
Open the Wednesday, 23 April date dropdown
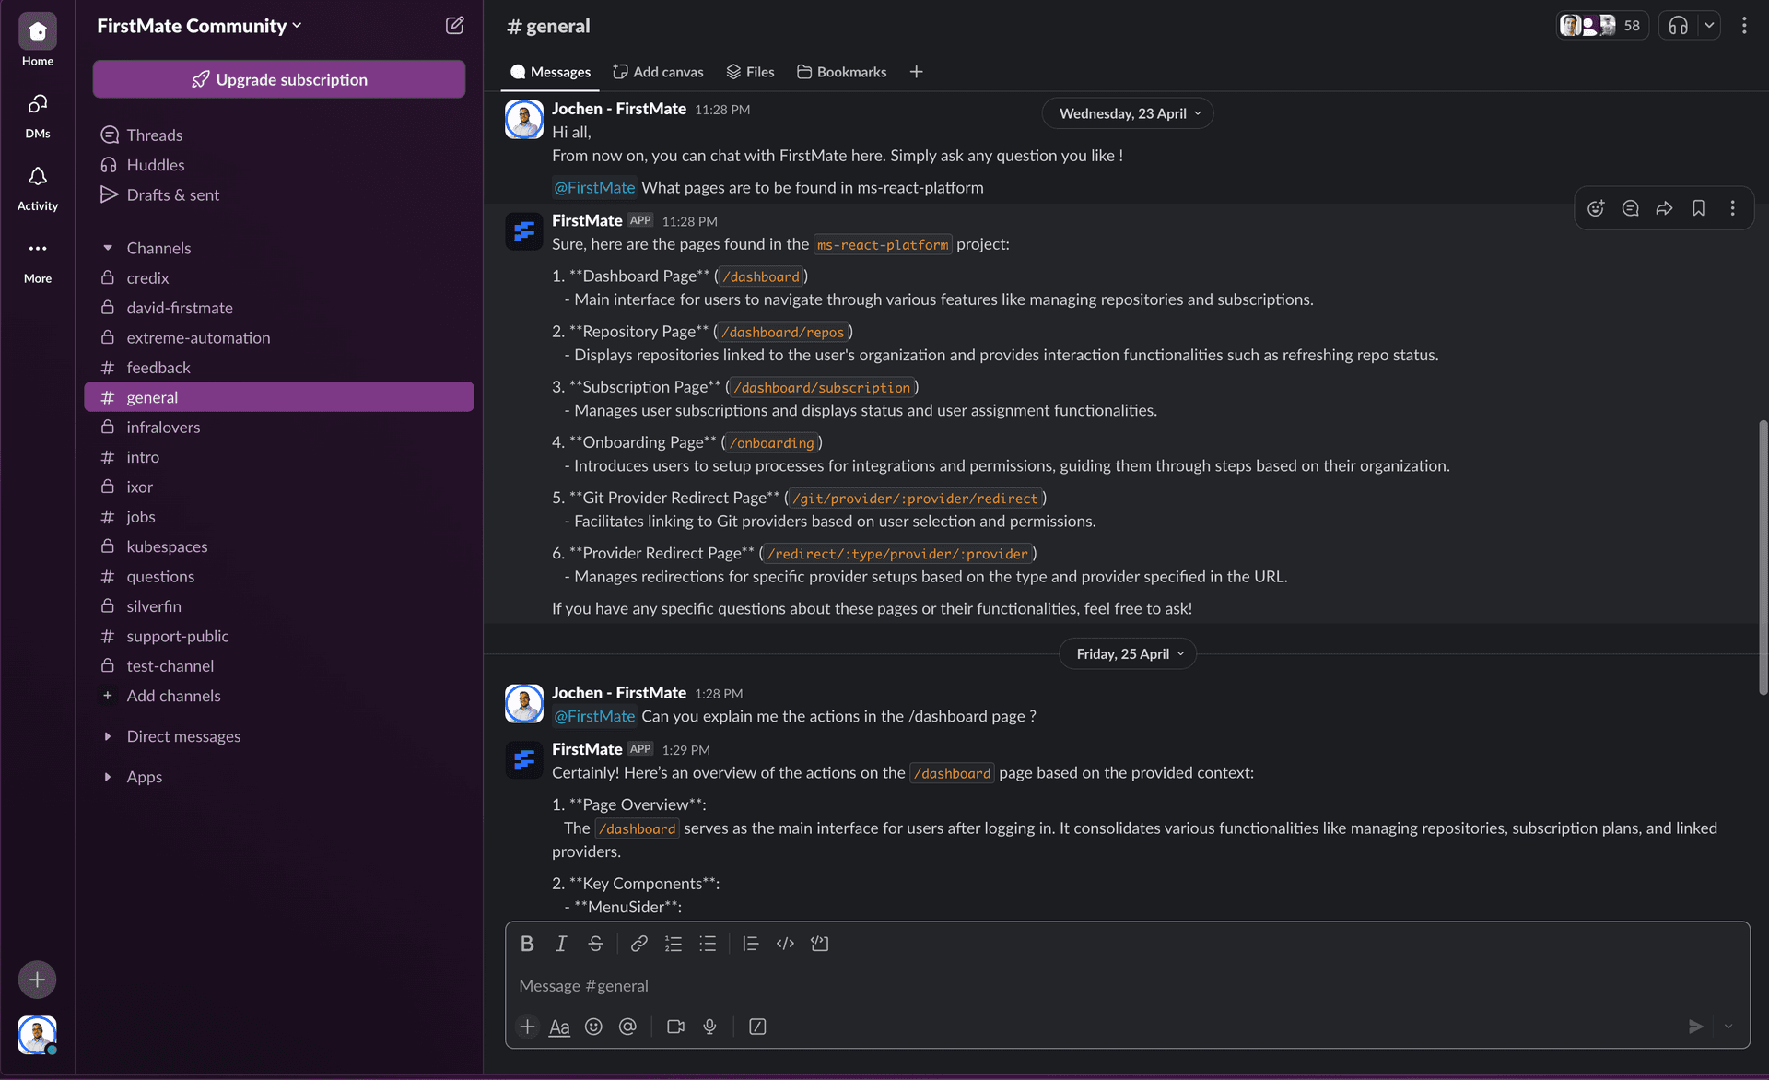pyautogui.click(x=1127, y=113)
